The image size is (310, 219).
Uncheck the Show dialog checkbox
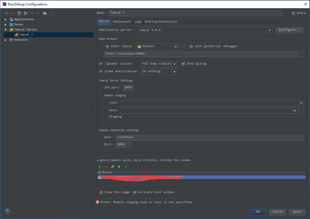[x=183, y=64]
